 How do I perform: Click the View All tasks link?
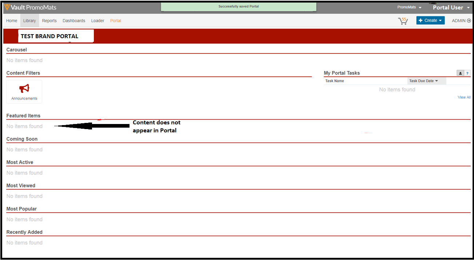[x=464, y=97]
